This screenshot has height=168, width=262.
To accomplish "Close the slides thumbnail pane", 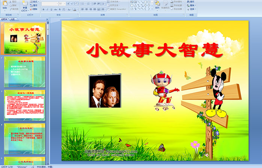I will pos(47,19).
